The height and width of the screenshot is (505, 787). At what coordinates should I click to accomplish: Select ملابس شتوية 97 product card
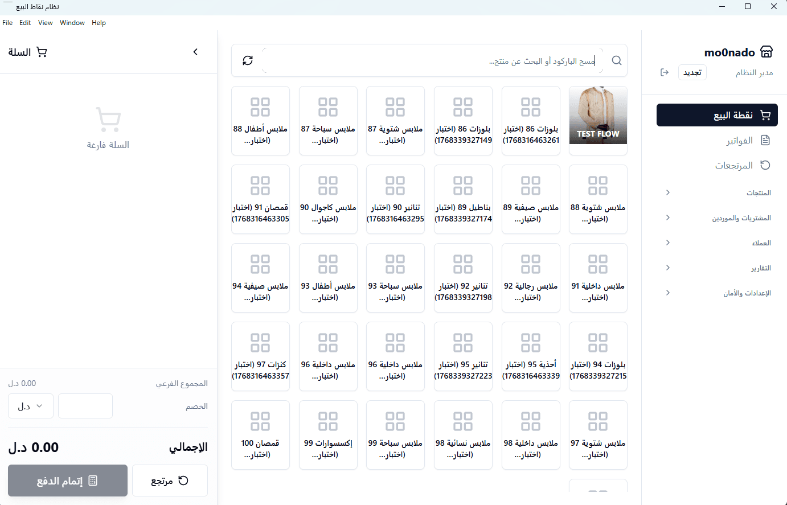pos(598,435)
